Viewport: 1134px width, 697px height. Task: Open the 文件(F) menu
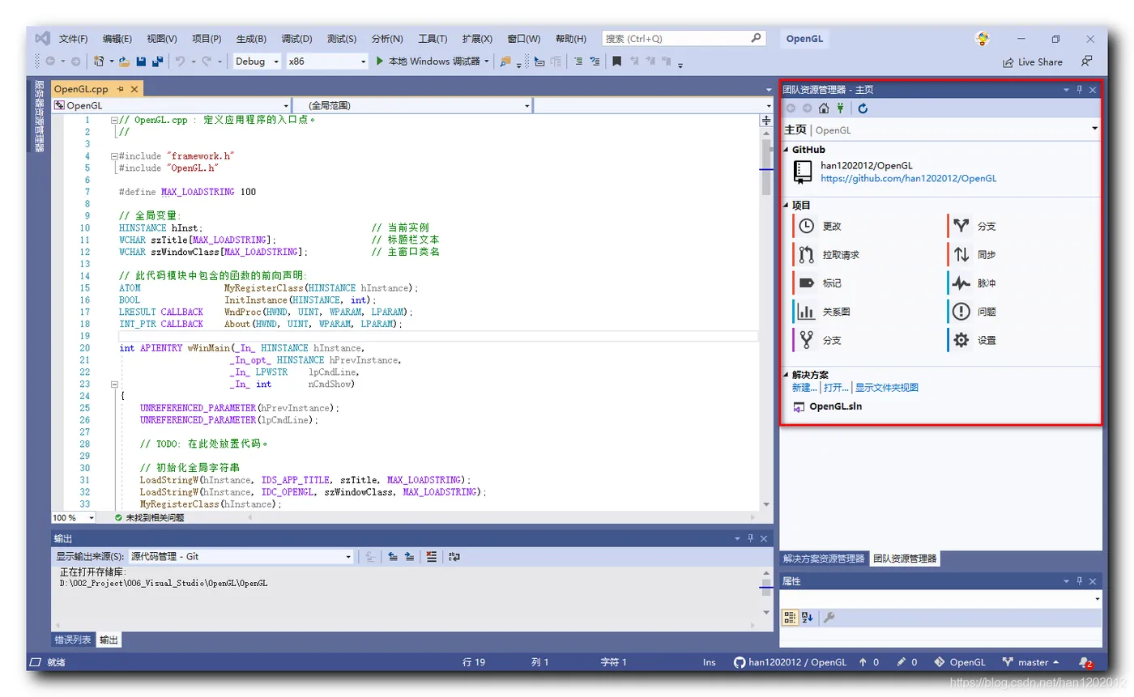tap(74, 38)
